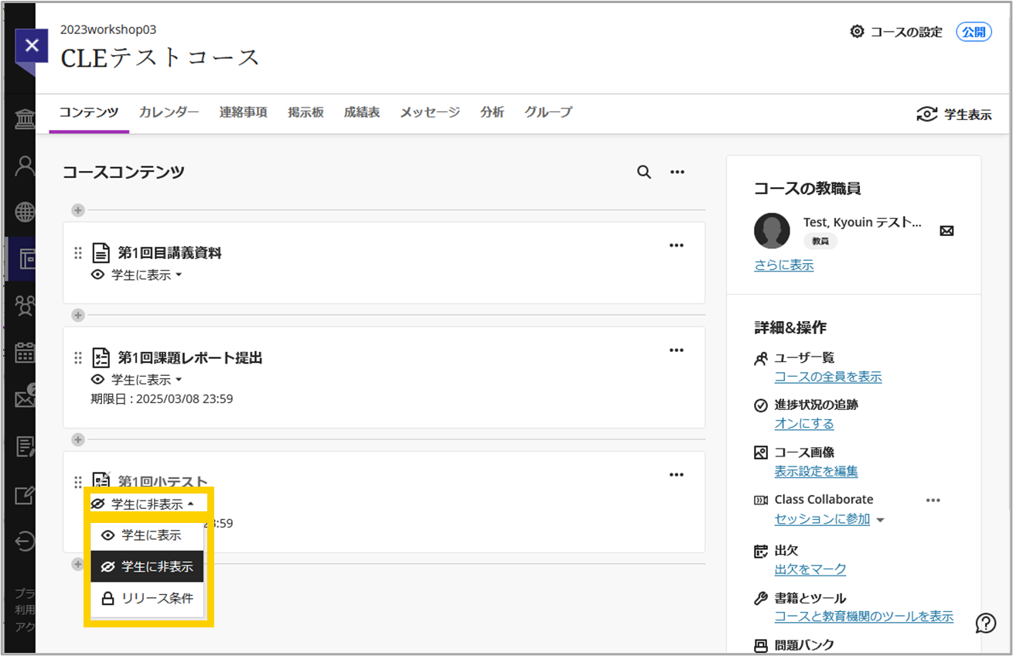Click drag handle of 第1回課題レポート提出
This screenshot has height=656, width=1013.
coord(77,358)
